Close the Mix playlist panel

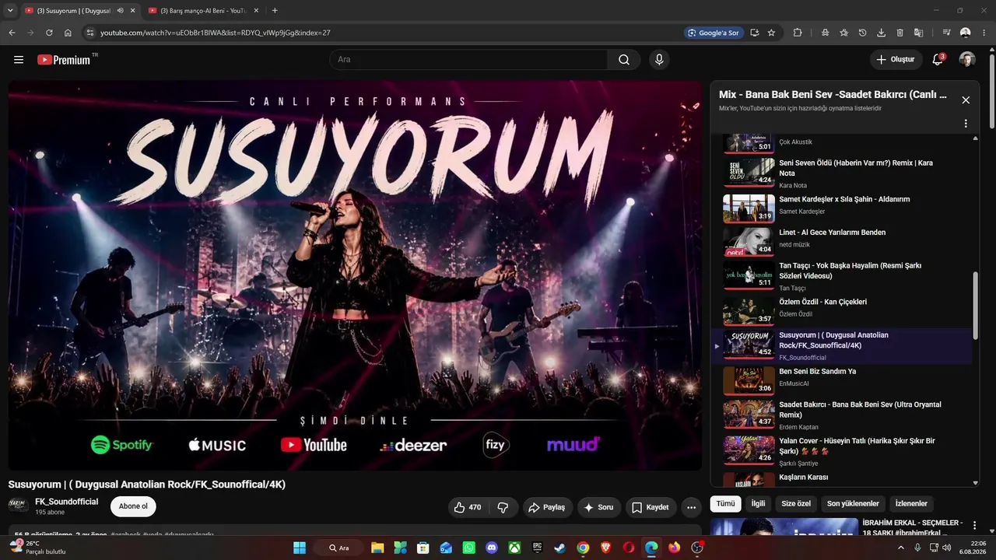pos(966,100)
